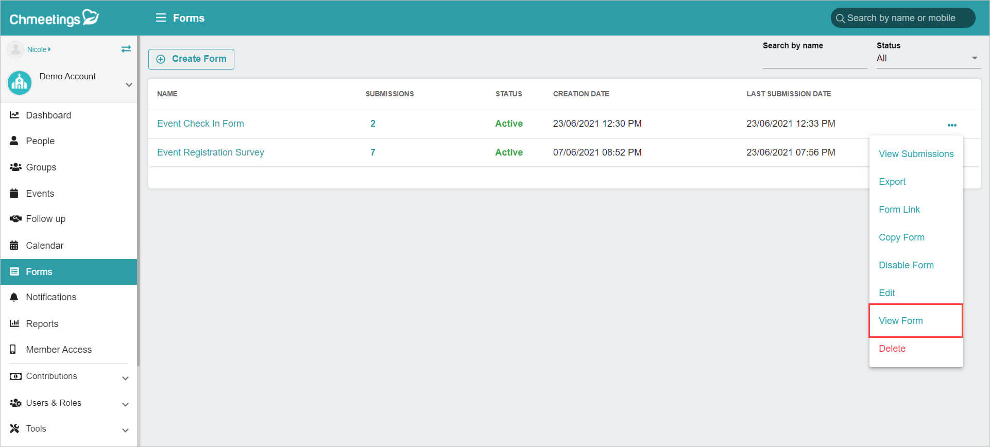Choose Edit in the context menu
The height and width of the screenshot is (447, 990).
[886, 293]
